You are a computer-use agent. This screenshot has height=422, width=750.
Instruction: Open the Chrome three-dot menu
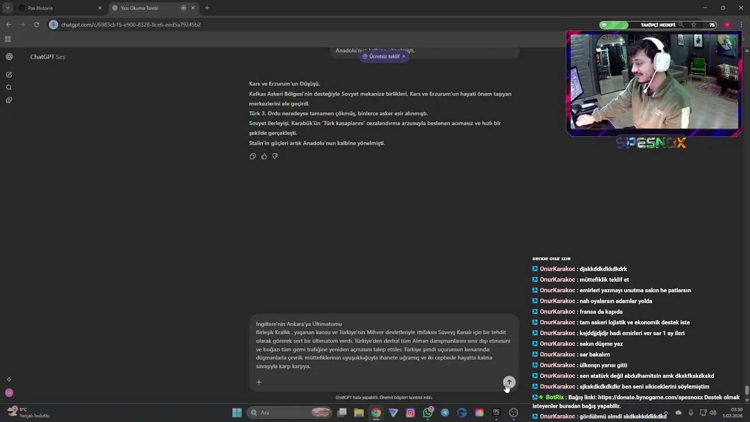[x=741, y=25]
